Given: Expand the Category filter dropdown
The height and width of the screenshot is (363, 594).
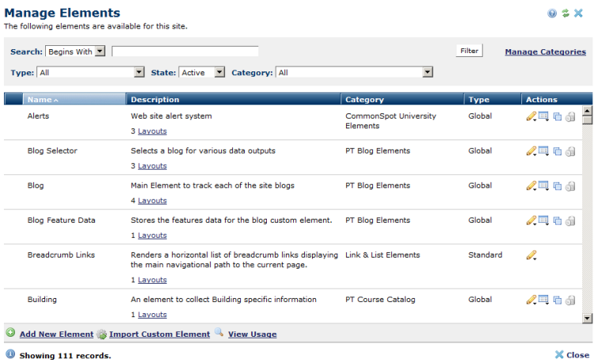Looking at the screenshot, I should (354, 72).
